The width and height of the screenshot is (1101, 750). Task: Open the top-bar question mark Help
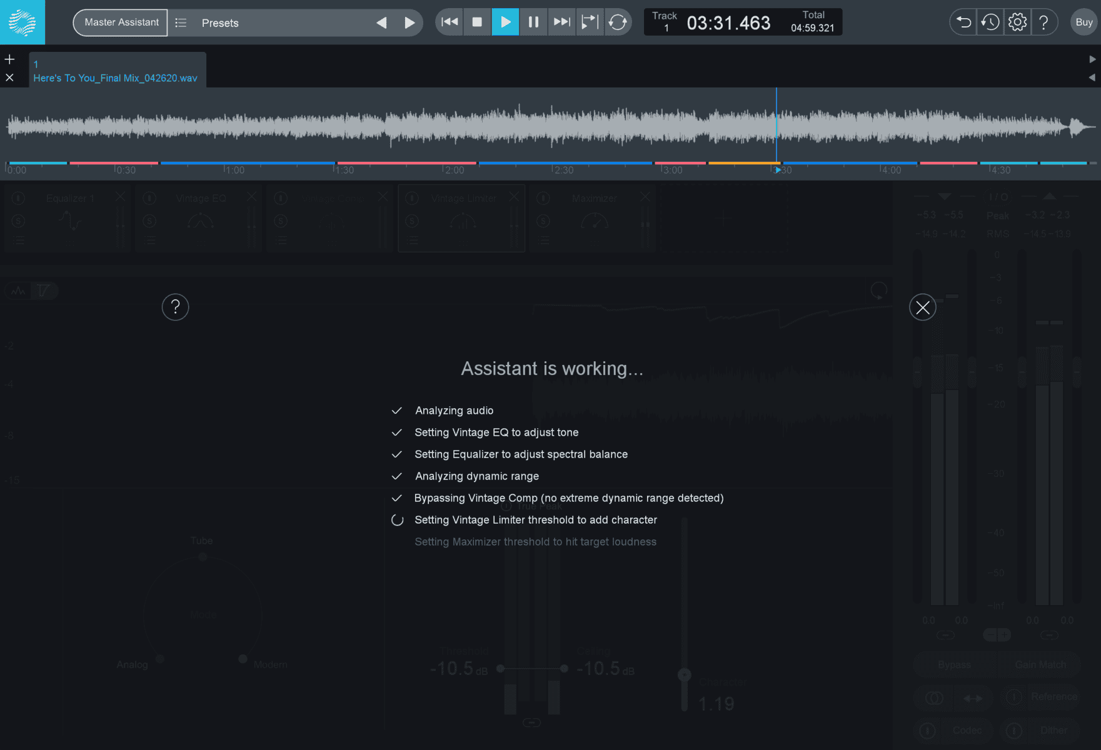[x=1043, y=22]
